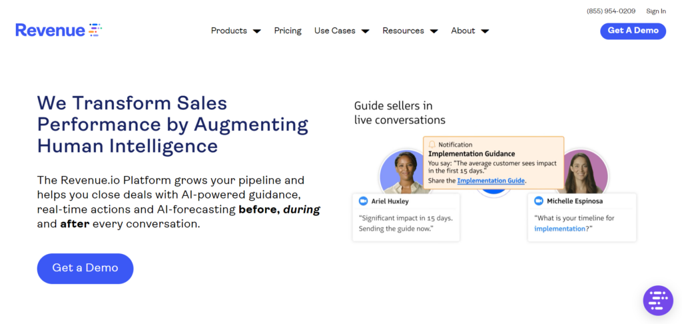Click the video camera icon beside Ariel Huxley
This screenshot has width=682, height=324.
(x=363, y=201)
